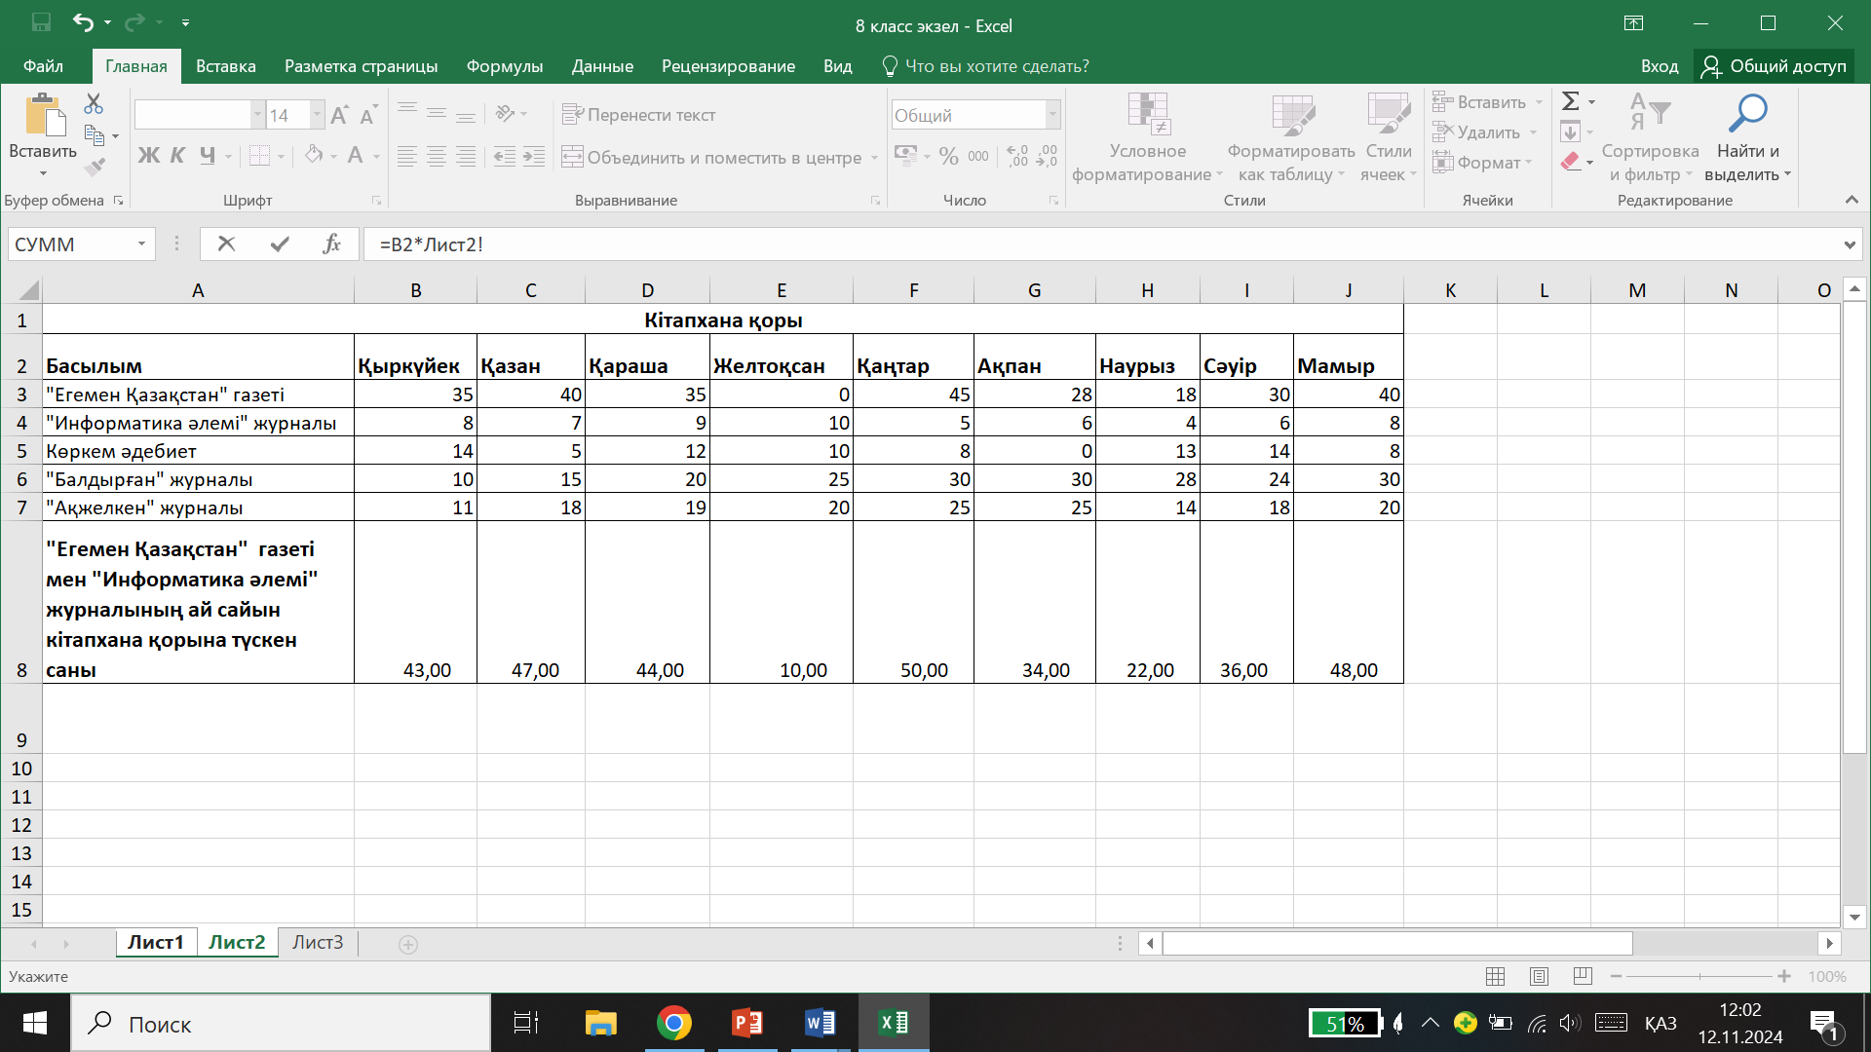Click the Find and Select magnifier
This screenshot has height=1052, width=1871.
pyautogui.click(x=1747, y=115)
